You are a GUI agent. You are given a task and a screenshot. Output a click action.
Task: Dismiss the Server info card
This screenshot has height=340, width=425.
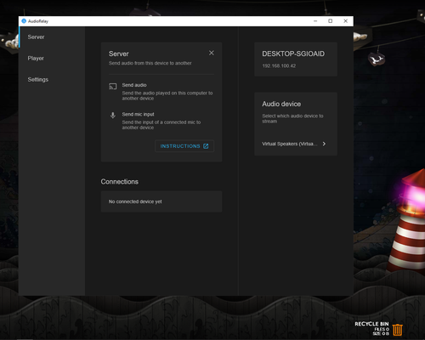[x=212, y=53]
